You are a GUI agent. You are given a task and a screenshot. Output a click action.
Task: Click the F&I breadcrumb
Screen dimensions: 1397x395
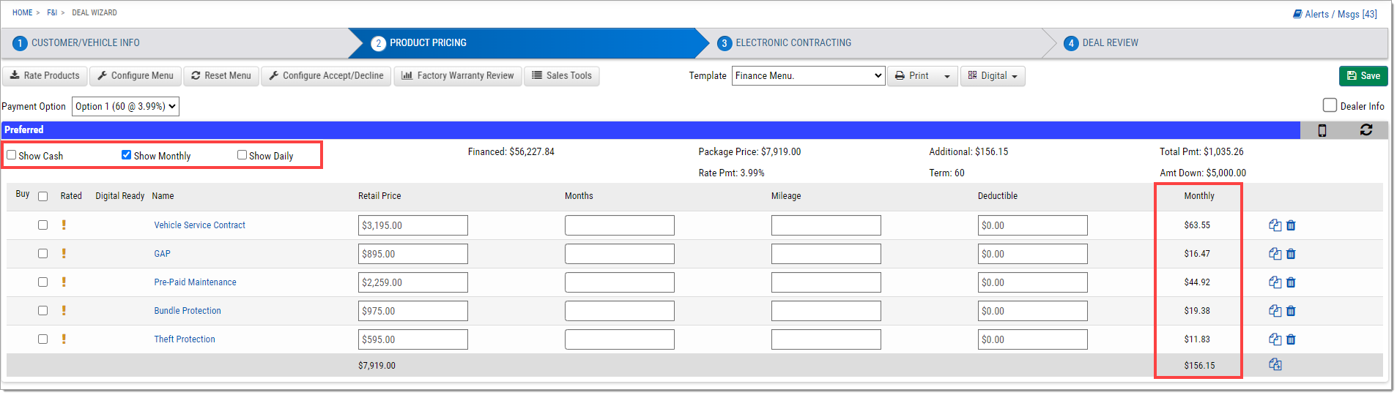click(52, 12)
